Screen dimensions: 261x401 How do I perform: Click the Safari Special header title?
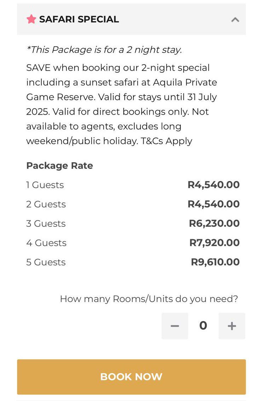[x=79, y=19]
